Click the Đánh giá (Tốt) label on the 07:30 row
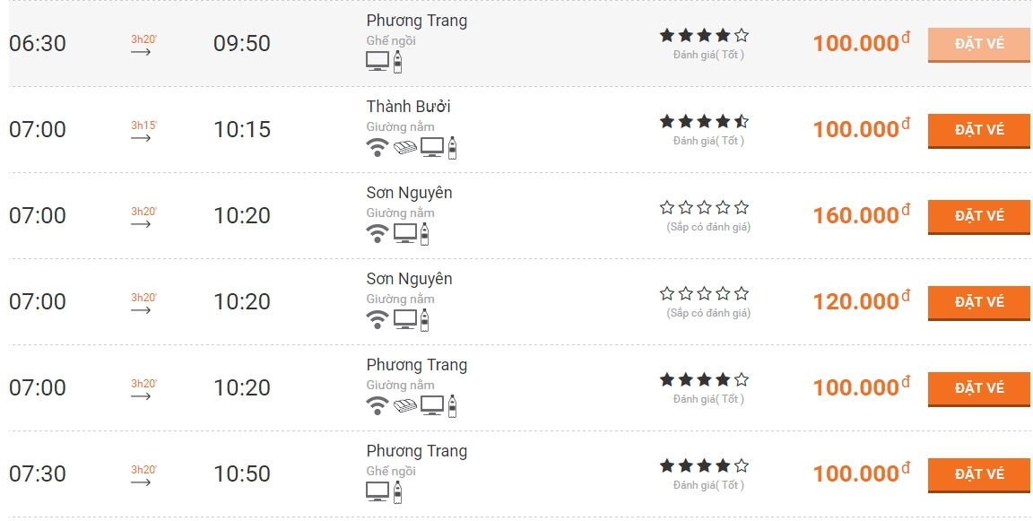The width and height of the screenshot is (1033, 521). click(x=709, y=485)
